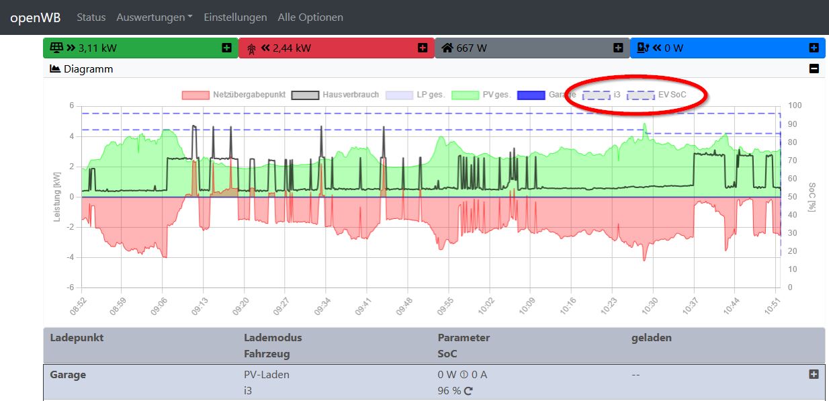This screenshot has height=401, width=829.
Task: Click the 10:30 time label on chart axis
Action: coord(651,306)
